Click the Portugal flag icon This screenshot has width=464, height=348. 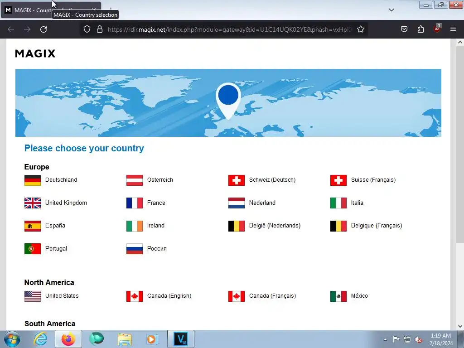tap(33, 249)
